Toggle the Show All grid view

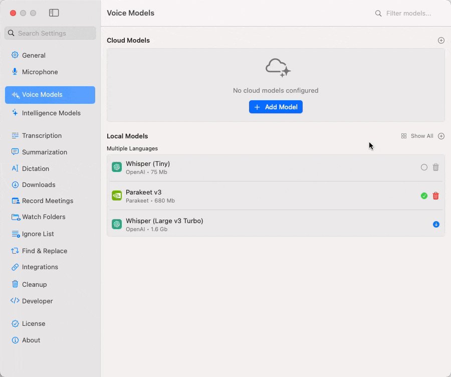417,136
